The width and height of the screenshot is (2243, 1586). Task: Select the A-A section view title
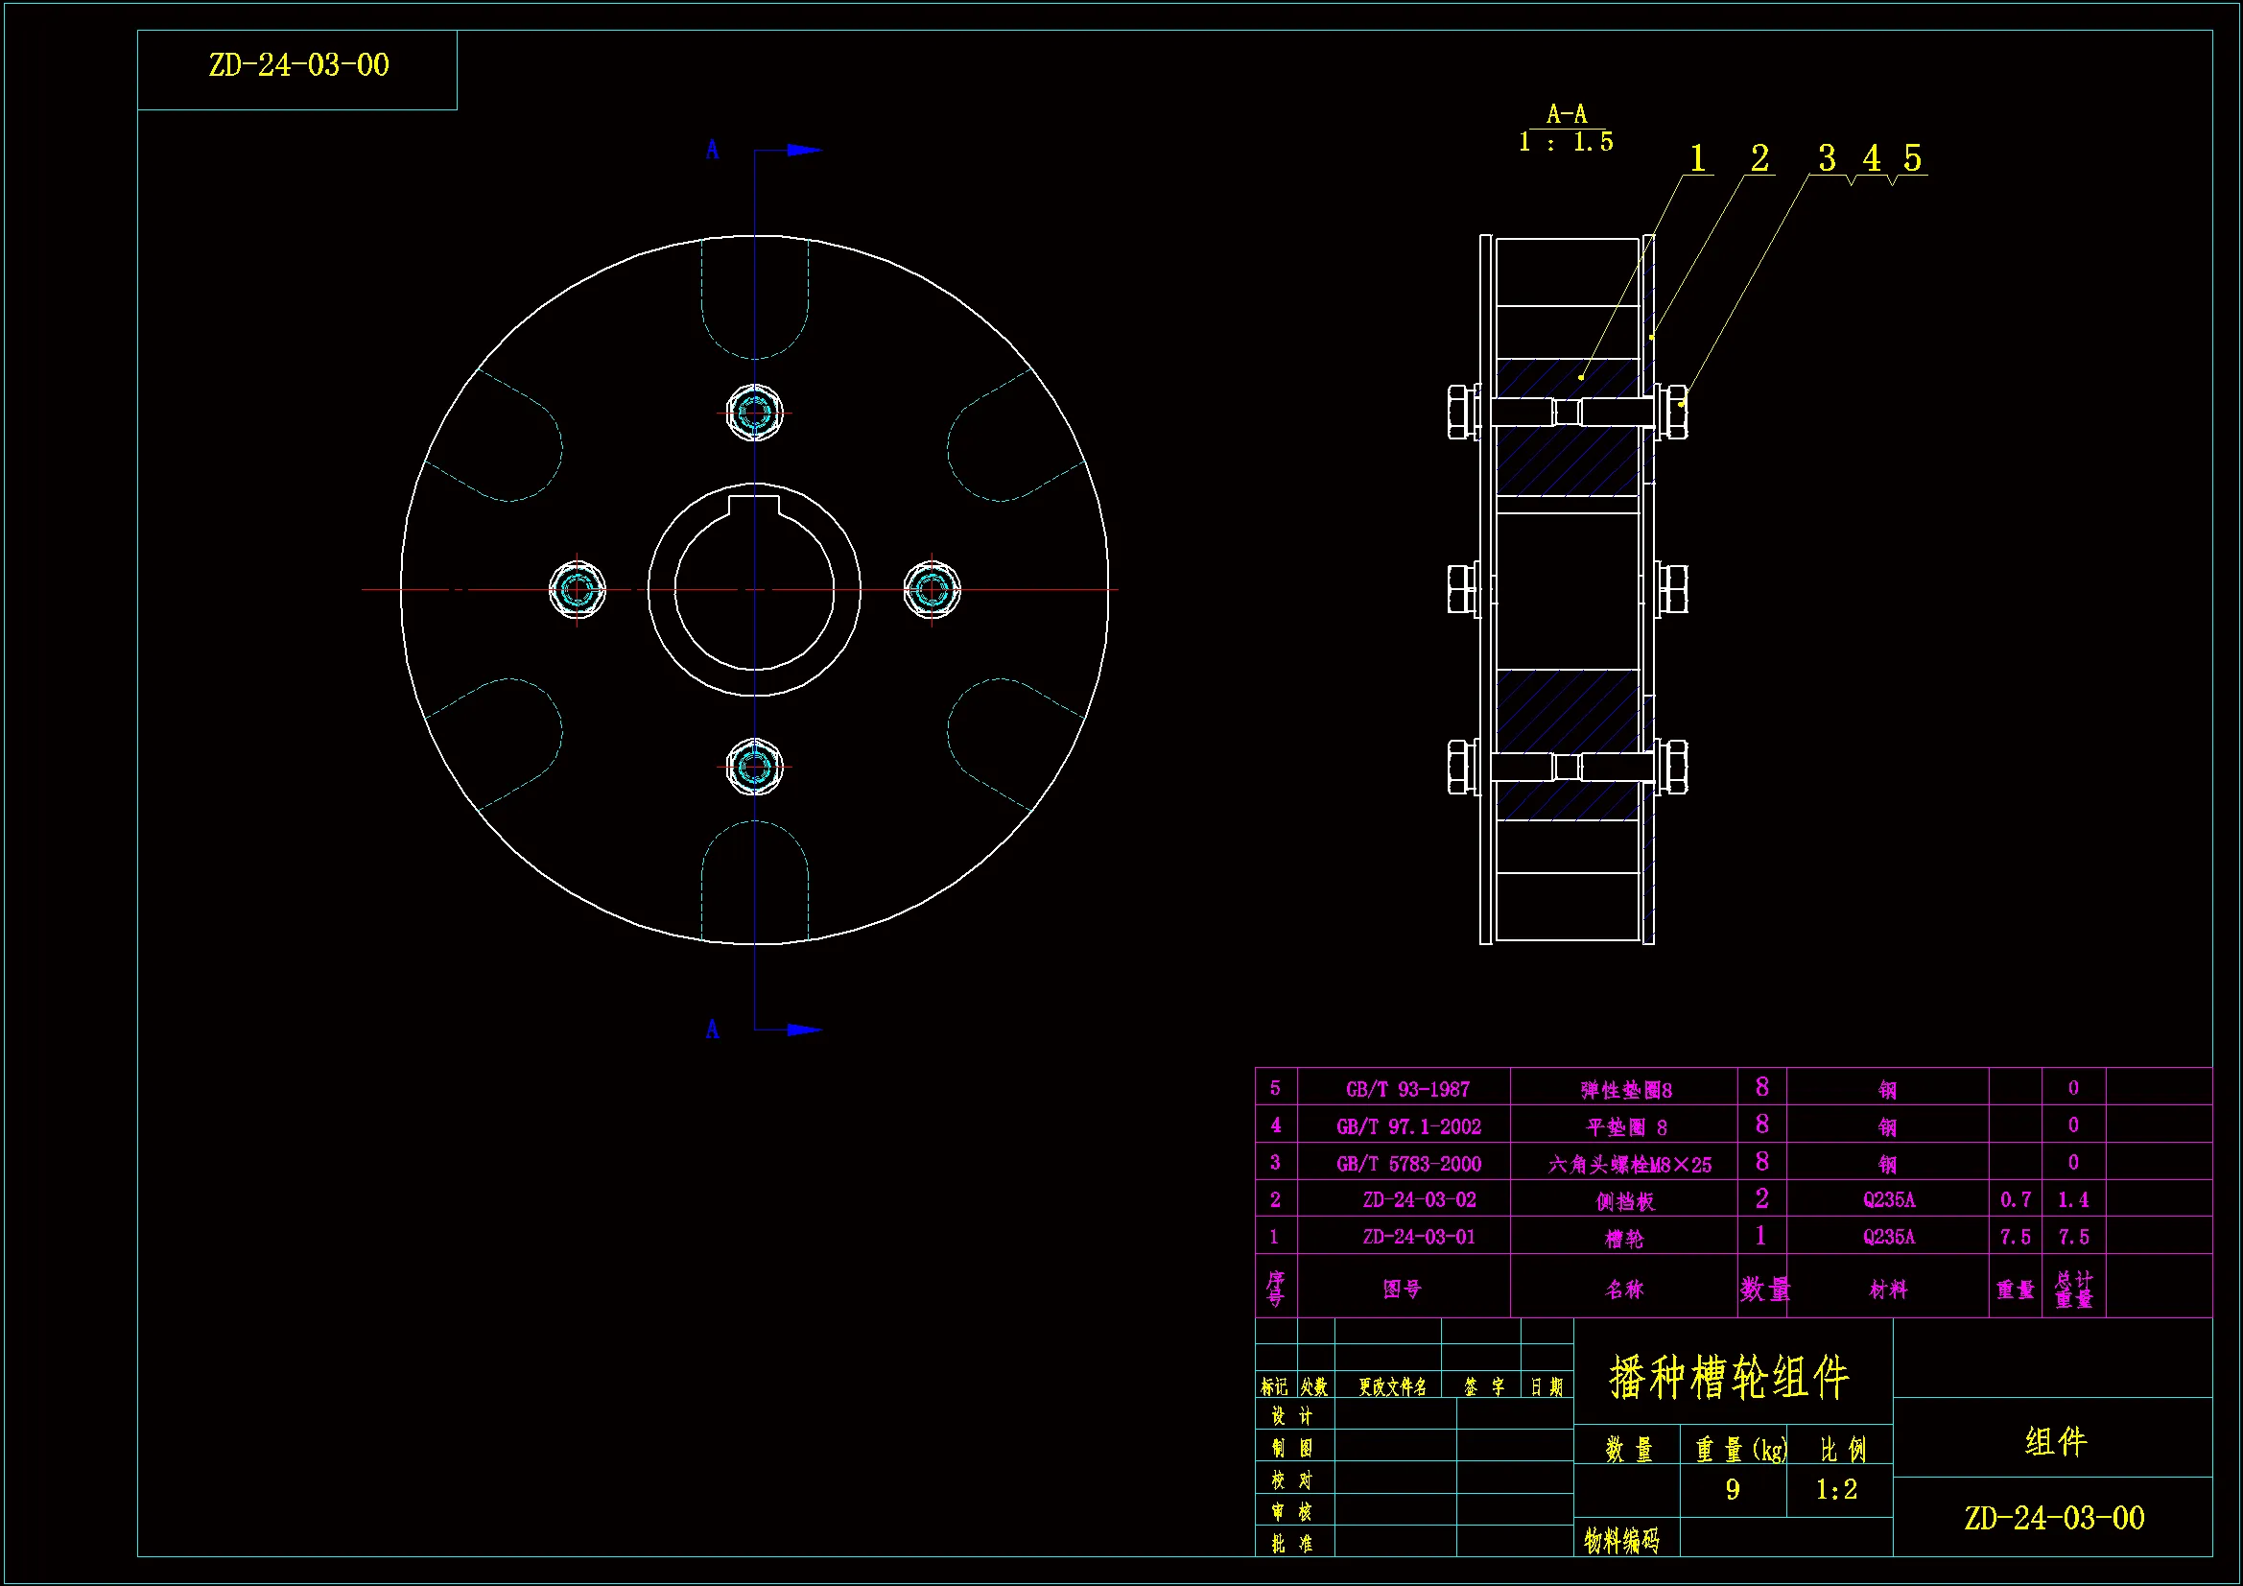coord(1566,114)
